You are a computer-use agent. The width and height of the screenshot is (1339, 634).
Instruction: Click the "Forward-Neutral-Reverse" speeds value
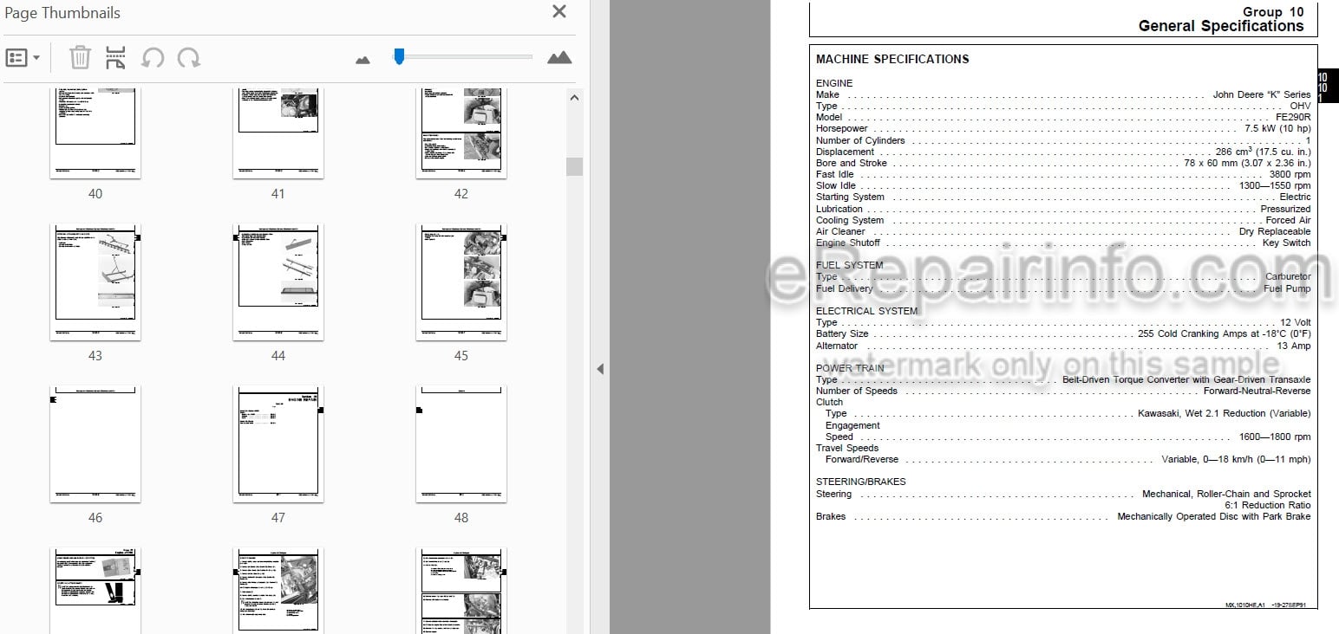[1257, 391]
